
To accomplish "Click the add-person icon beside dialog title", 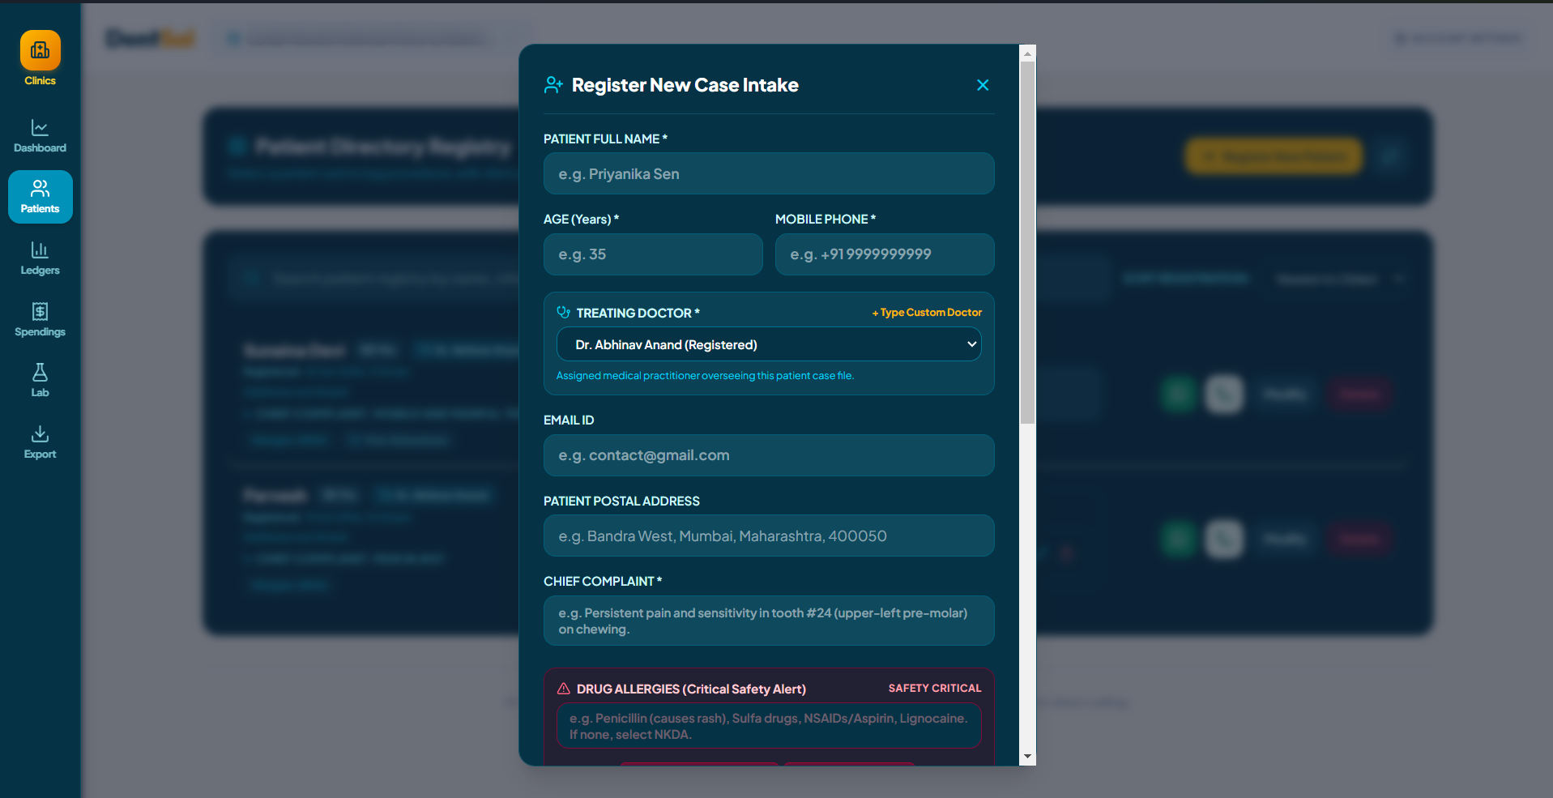I will point(553,85).
